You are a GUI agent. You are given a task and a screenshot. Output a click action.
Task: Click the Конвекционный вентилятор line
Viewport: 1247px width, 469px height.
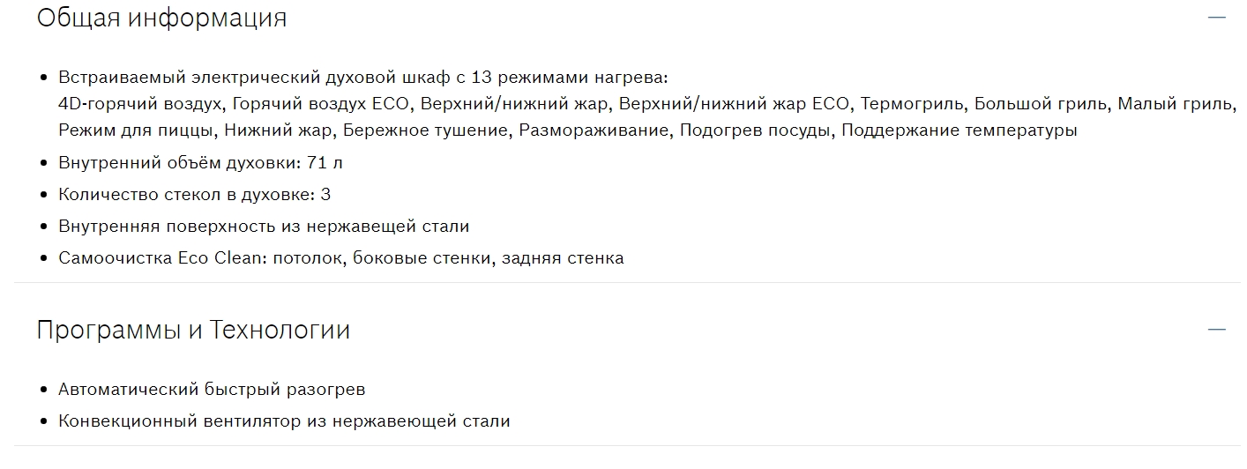pos(284,421)
